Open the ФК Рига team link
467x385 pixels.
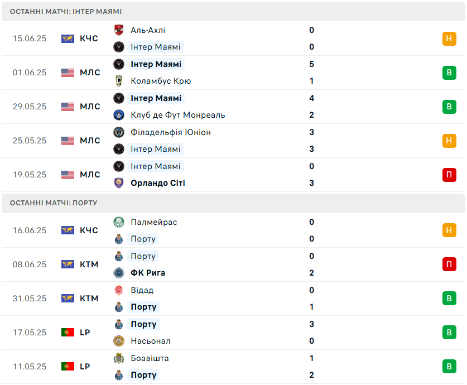148,273
